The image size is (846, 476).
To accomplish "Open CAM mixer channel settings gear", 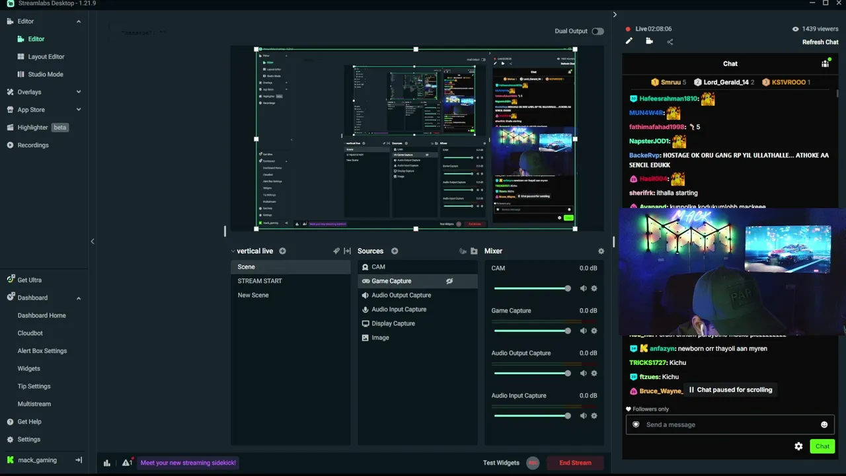I will [x=594, y=288].
